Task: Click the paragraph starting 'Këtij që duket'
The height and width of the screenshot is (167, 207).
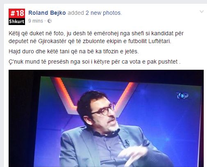Action: [96, 37]
